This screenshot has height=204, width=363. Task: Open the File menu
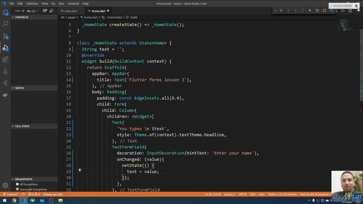(x=11, y=3)
